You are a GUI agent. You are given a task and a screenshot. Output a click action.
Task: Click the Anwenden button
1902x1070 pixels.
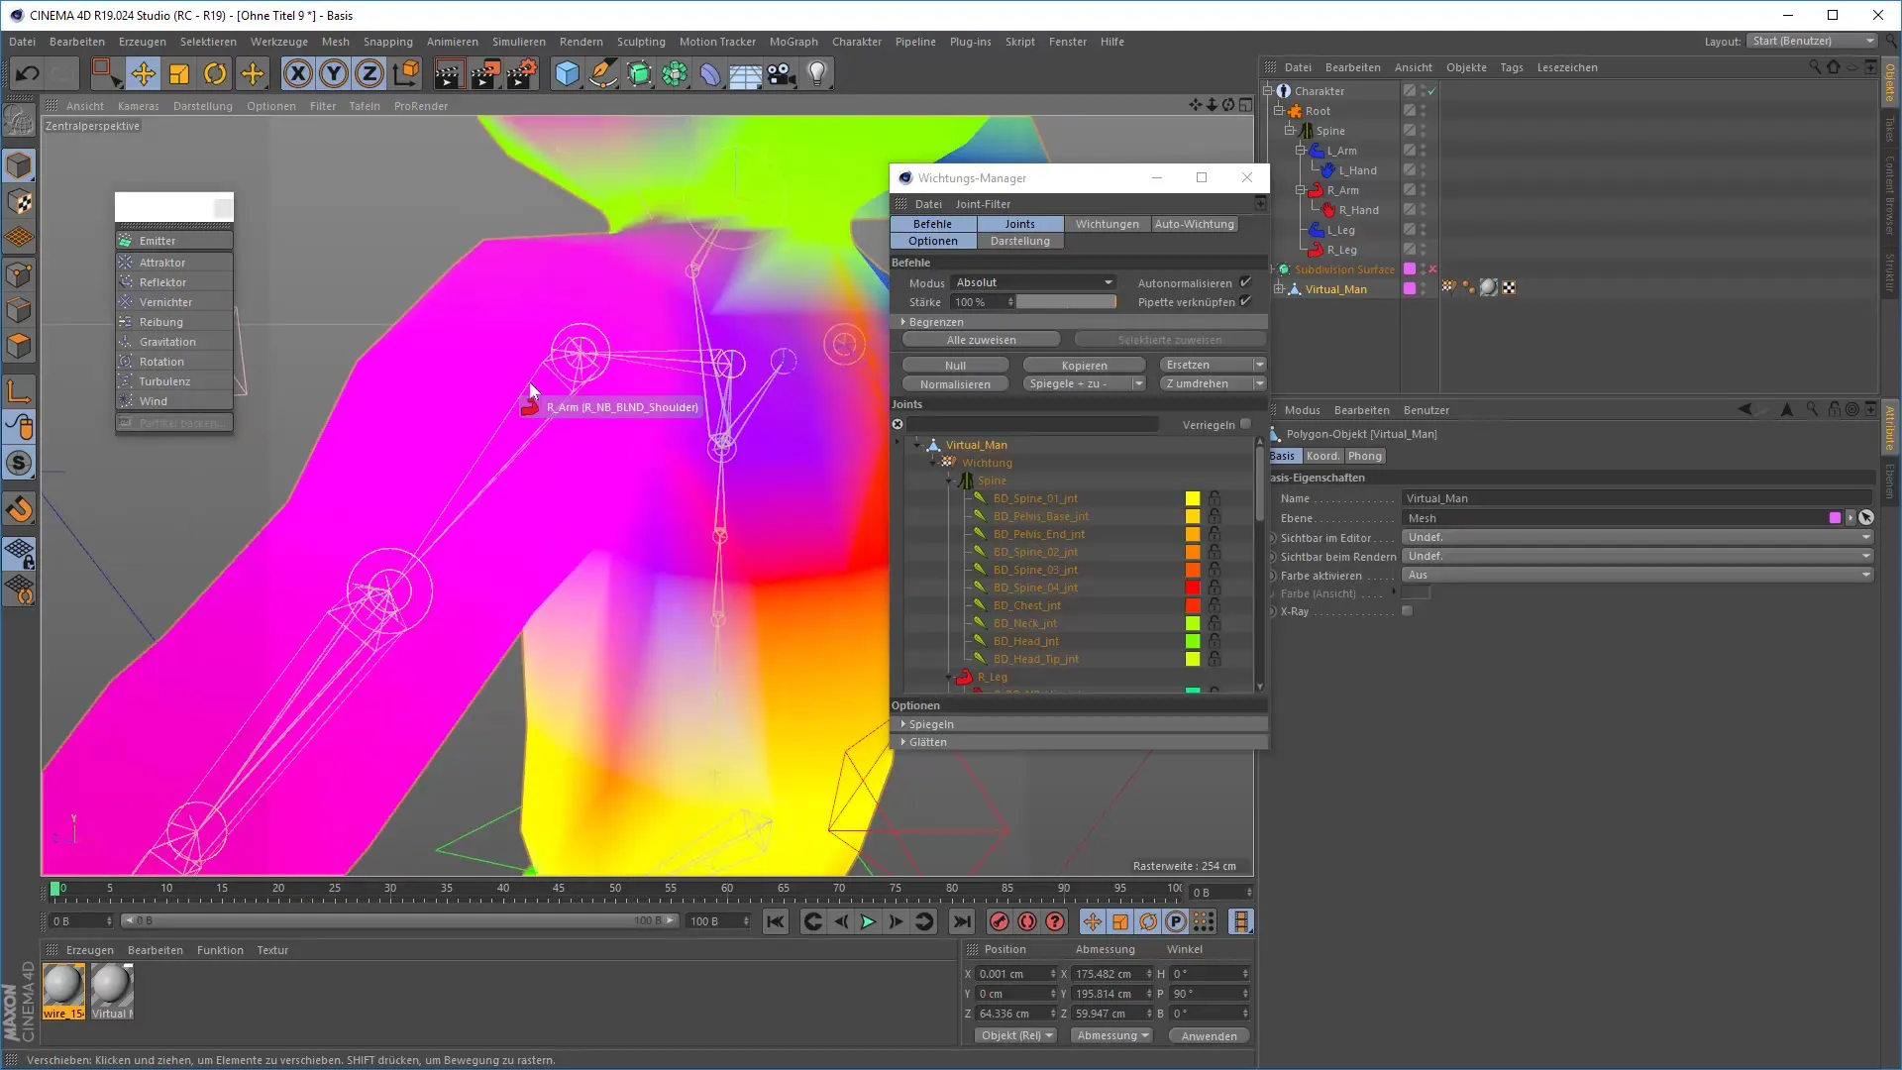[1209, 1035]
